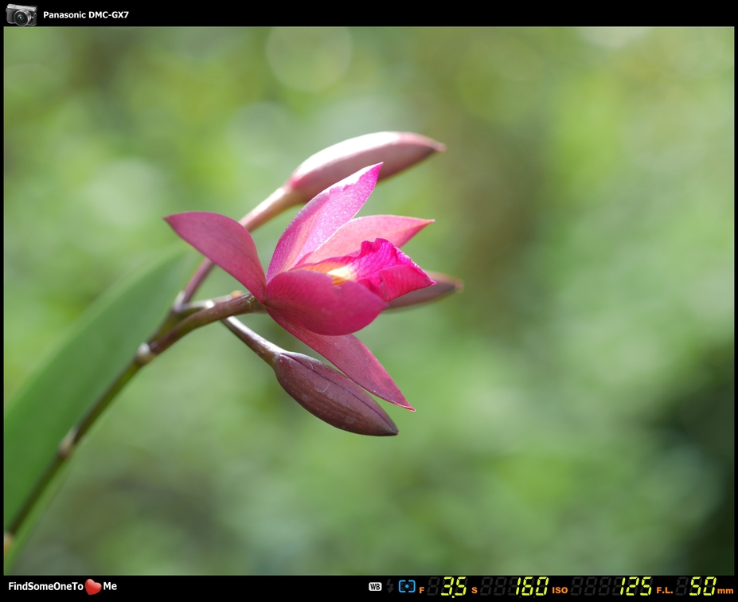The width and height of the screenshot is (738, 602).
Task: Click the blue metering mode icon
Action: pos(407,586)
